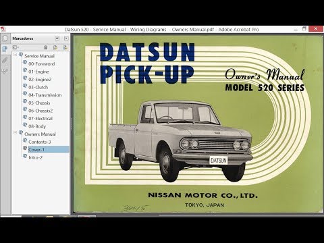The width and height of the screenshot is (324, 243).
Task: Collapse the Service Manual bookmark tree
Action: [x=16, y=55]
